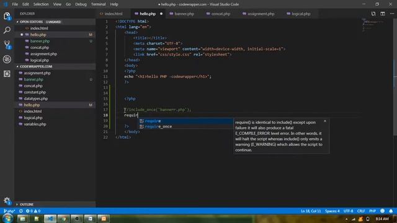Open hello.php in CODEWRAPPER.COM file tree
The image size is (397, 223).
click(x=55, y=105)
